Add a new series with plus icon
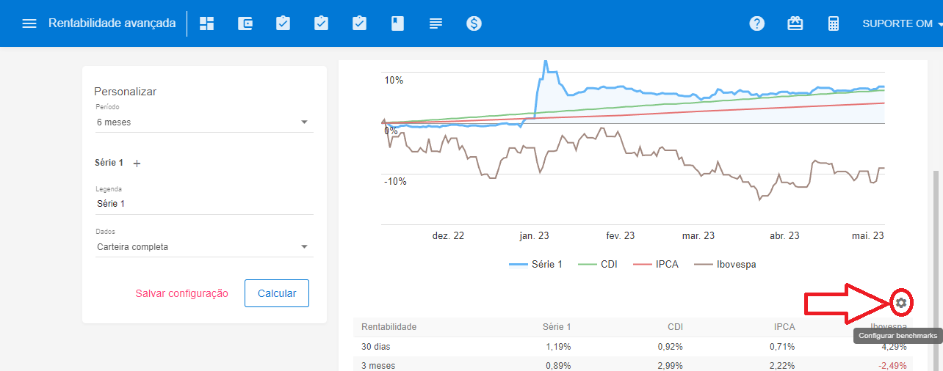The image size is (943, 371). [x=137, y=164]
